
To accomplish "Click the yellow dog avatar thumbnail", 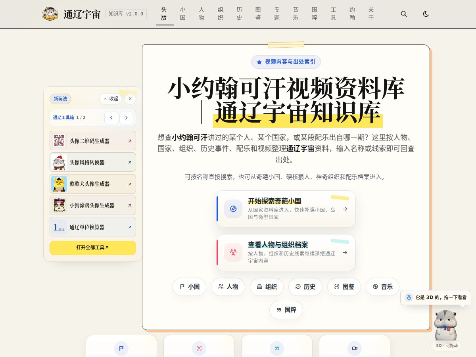I will pyautogui.click(x=59, y=184).
